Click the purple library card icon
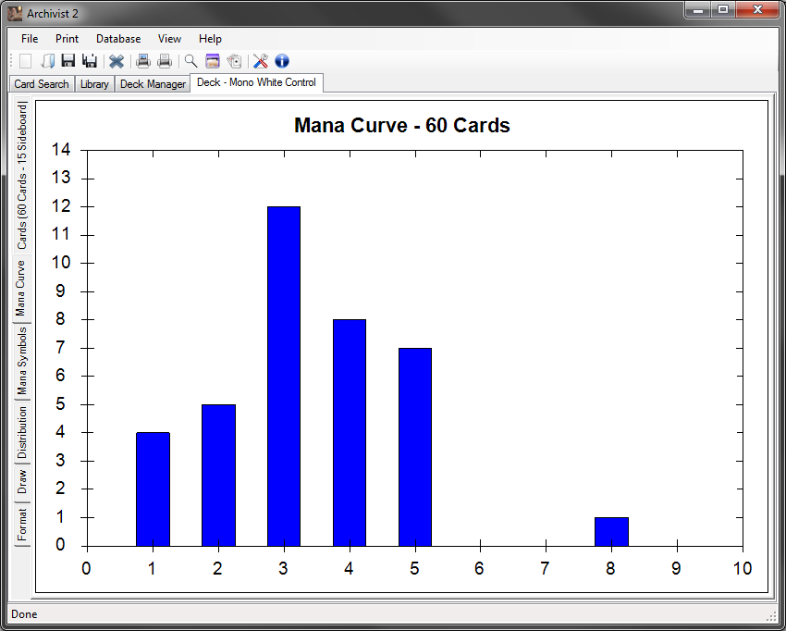The image size is (786, 631). (213, 61)
